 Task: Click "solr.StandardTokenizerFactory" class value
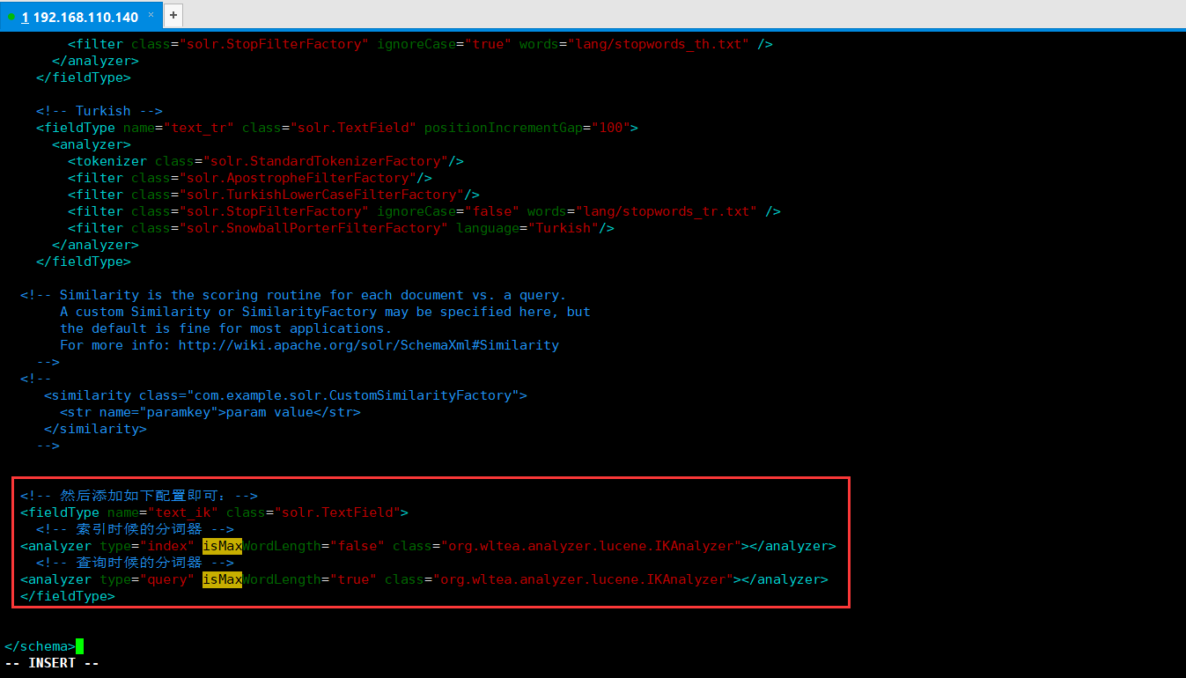325,161
